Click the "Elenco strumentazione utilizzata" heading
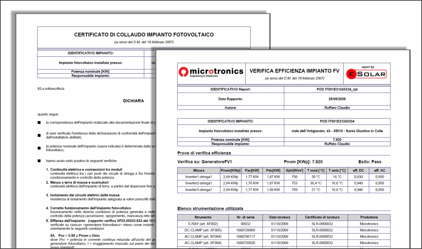 coord(210,208)
